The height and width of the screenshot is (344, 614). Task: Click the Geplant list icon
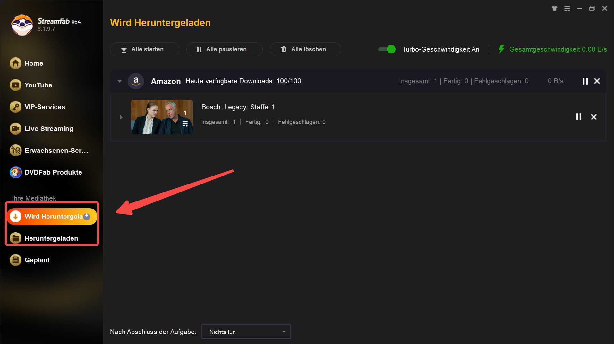(x=15, y=260)
